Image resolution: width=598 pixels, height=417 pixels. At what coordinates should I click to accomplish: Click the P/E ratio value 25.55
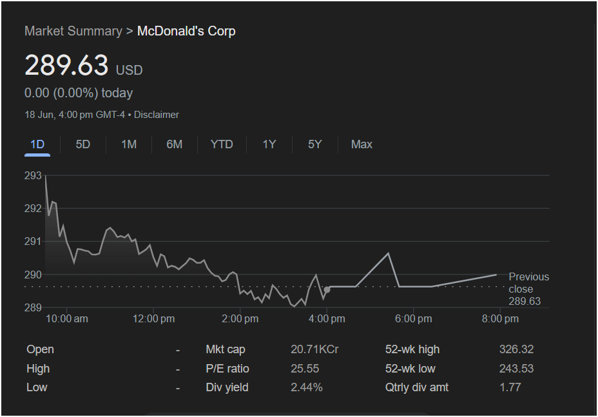[305, 369]
